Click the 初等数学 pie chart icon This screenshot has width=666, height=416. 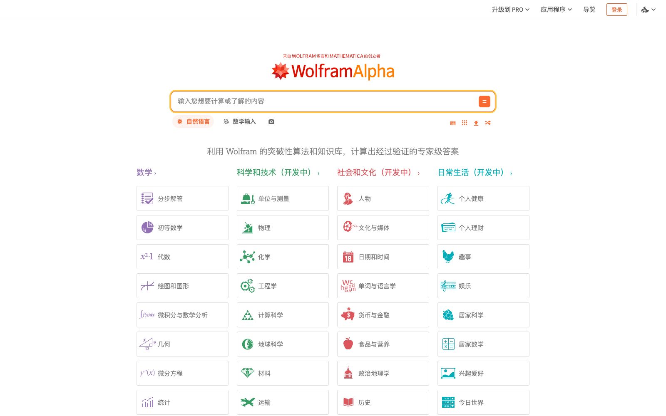click(147, 228)
